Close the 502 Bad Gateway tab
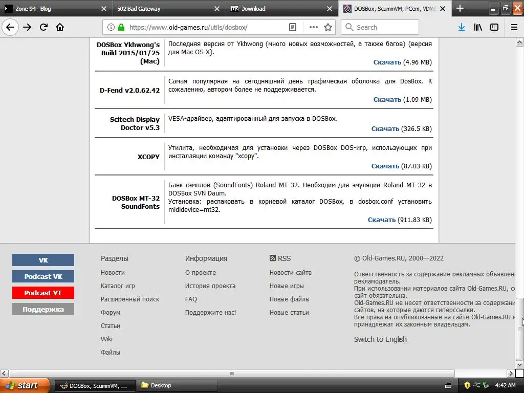The height and width of the screenshot is (393, 524). click(217, 9)
